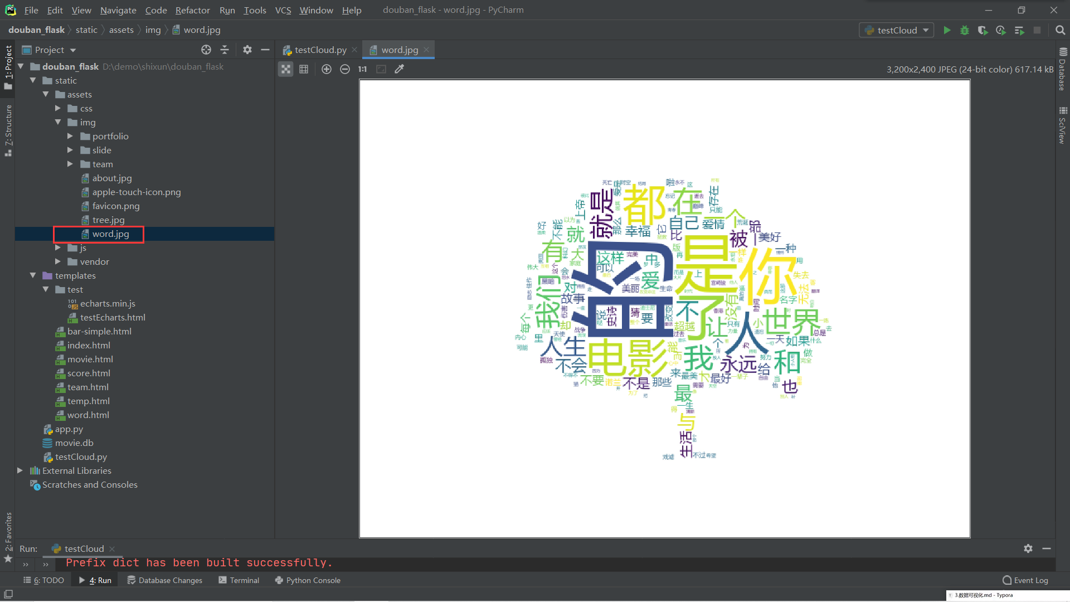Open the Event Log

tap(1025, 580)
